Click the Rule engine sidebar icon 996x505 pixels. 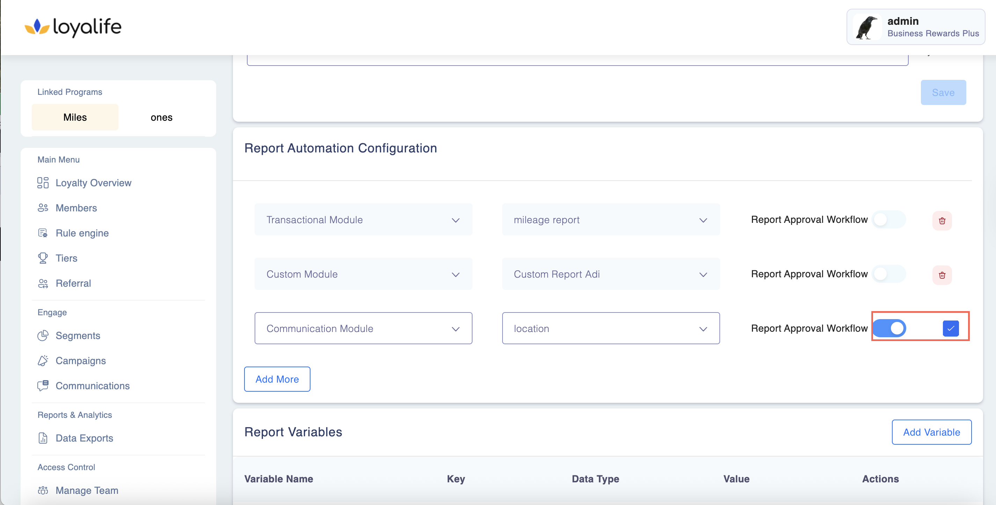(x=43, y=233)
